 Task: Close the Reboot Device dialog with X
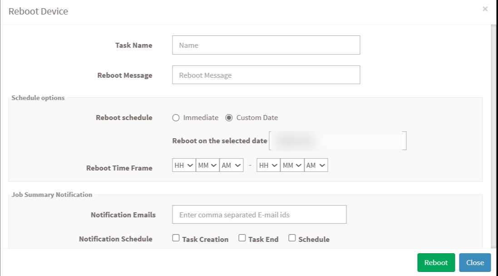[485, 9]
